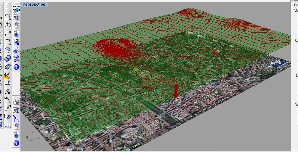The width and height of the screenshot is (298, 152).
Task: Use the Boolean union spheres tool
Action: coord(7,58)
